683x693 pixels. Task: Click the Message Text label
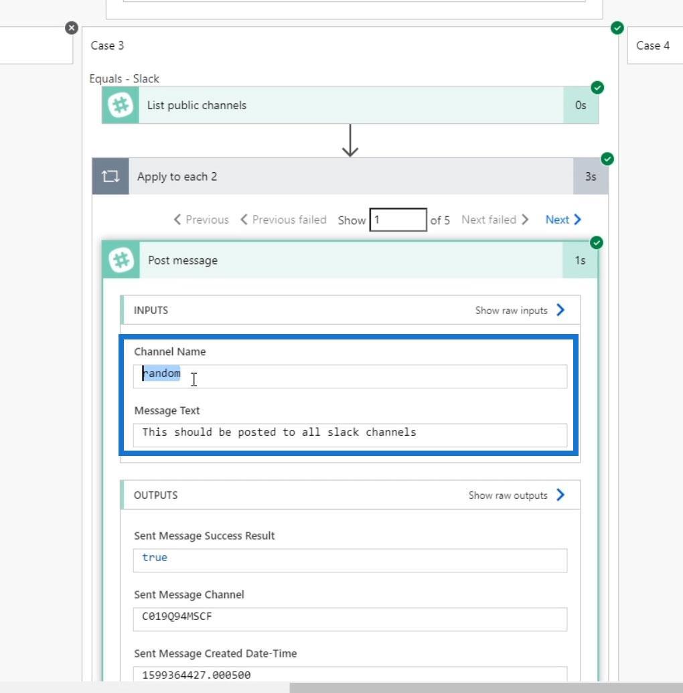tap(167, 410)
